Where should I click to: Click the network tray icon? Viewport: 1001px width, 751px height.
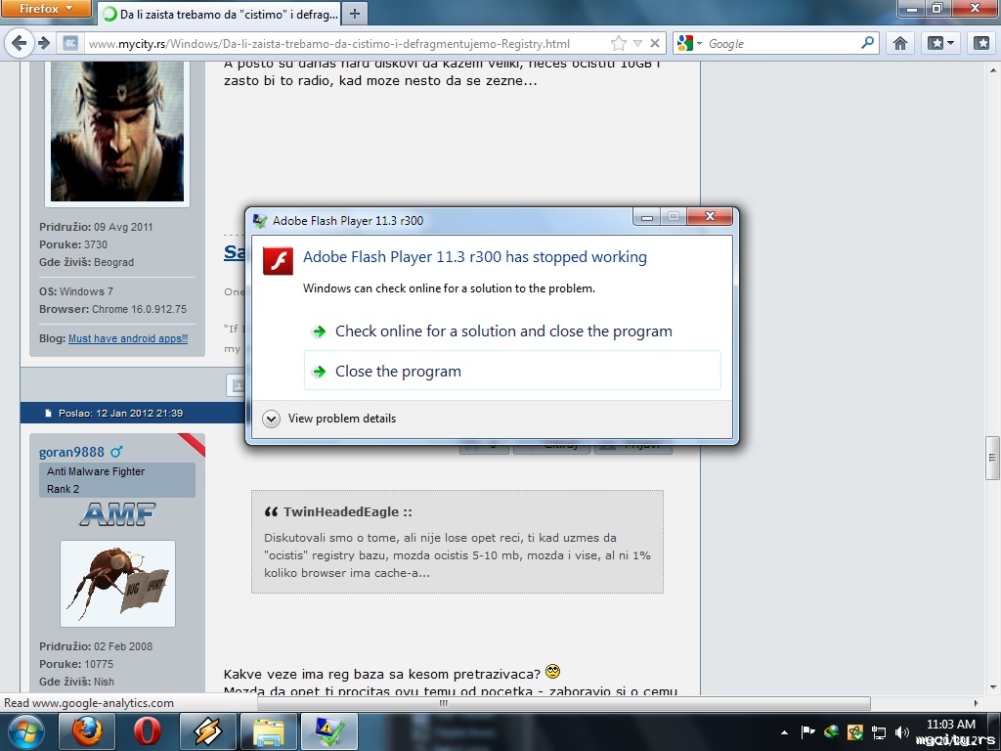879,732
